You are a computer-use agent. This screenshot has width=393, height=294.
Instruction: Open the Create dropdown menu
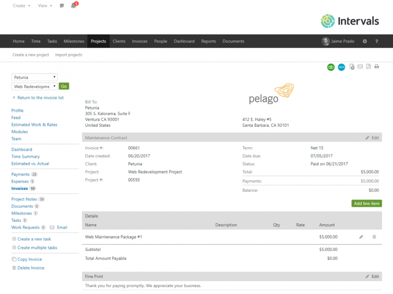coord(22,6)
